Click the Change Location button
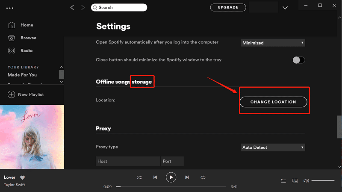342x192 pixels. (273, 102)
